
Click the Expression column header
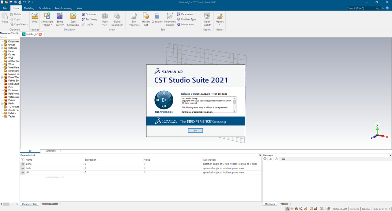click(91, 160)
